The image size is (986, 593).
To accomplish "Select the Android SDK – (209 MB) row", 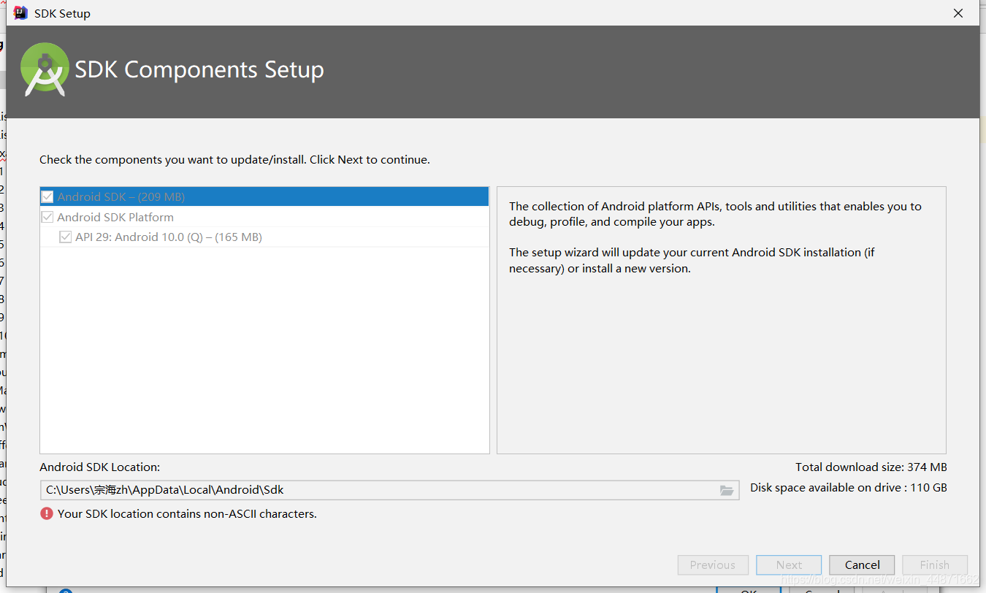I will (264, 196).
